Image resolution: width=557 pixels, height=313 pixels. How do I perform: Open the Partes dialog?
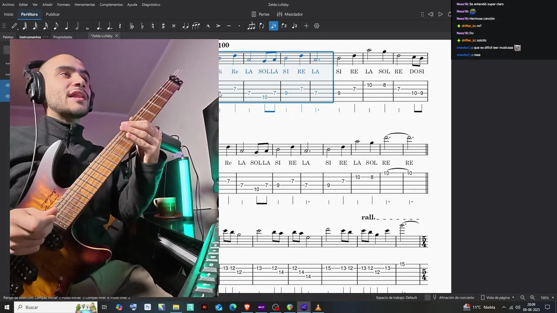[x=260, y=14]
